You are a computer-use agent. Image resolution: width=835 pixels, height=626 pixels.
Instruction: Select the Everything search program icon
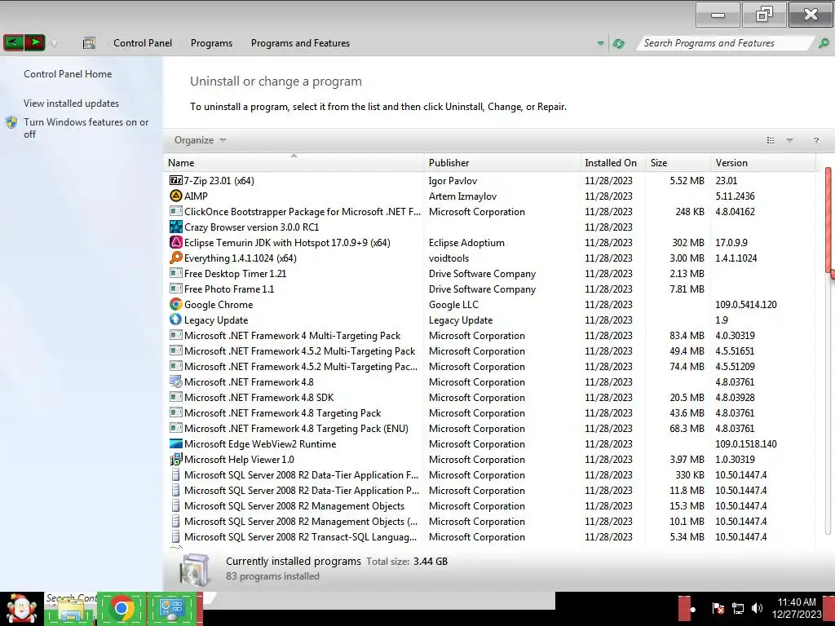176,258
